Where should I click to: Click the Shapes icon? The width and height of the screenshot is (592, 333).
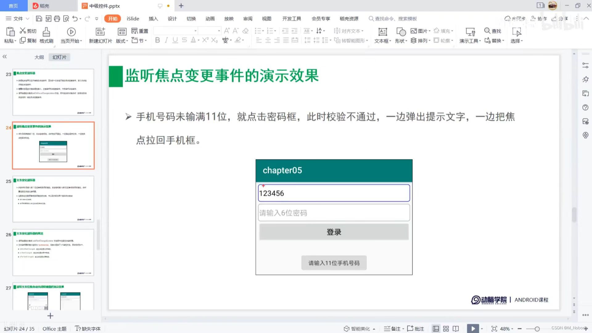401,32
